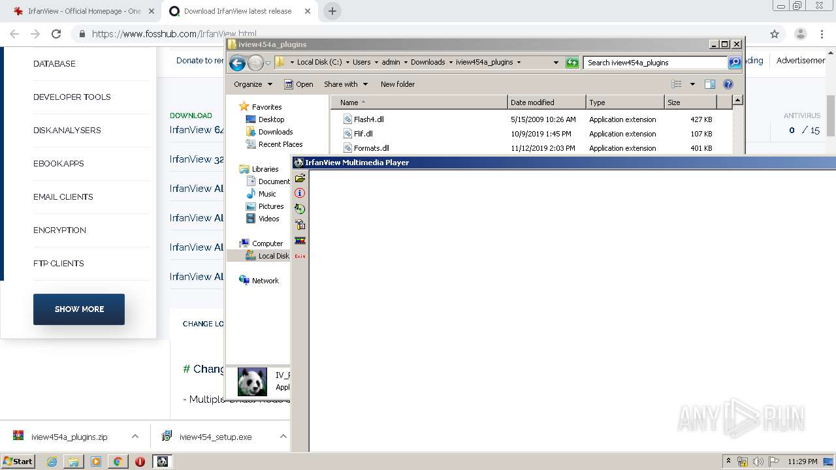Open the recent pages dropdown in Explorer
The image size is (836, 470).
(x=268, y=63)
